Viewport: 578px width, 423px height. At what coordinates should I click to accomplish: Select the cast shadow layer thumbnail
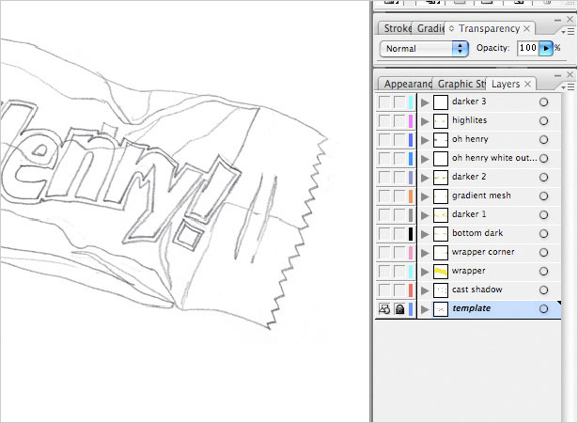point(441,290)
